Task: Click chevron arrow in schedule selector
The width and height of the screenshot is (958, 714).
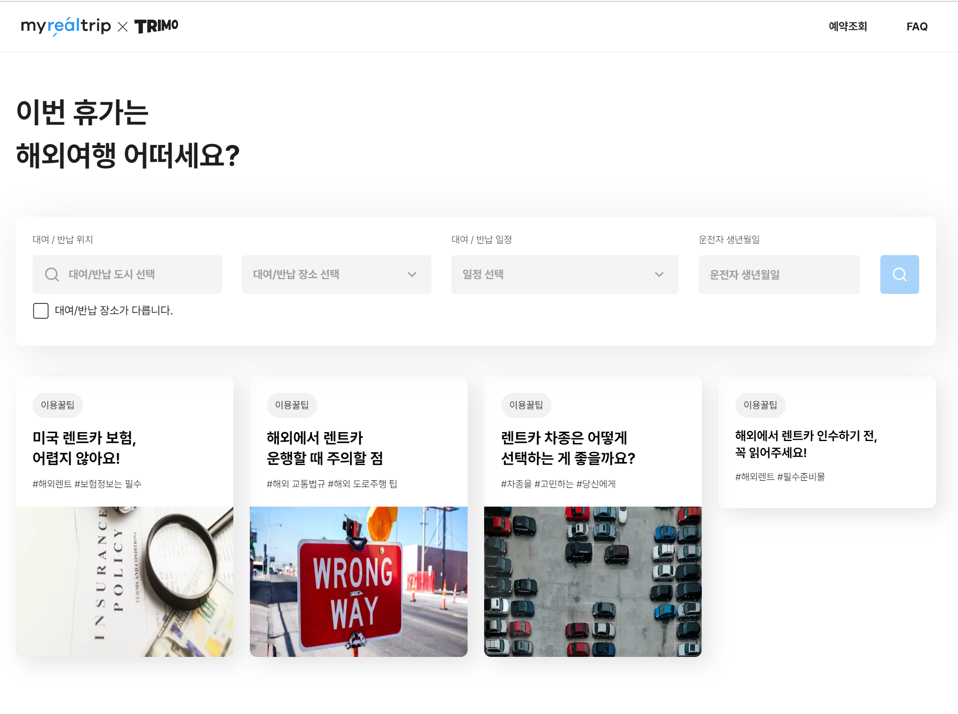Action: pos(659,274)
